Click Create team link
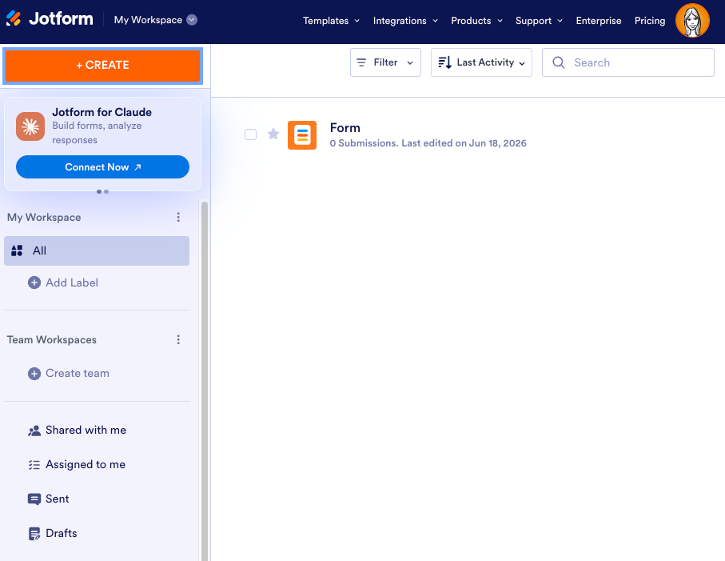Viewport: 725px width, 561px height. pyautogui.click(x=78, y=374)
